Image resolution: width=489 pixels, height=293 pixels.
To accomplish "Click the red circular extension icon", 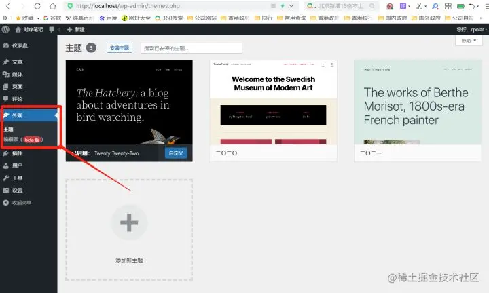I will 390,6.
